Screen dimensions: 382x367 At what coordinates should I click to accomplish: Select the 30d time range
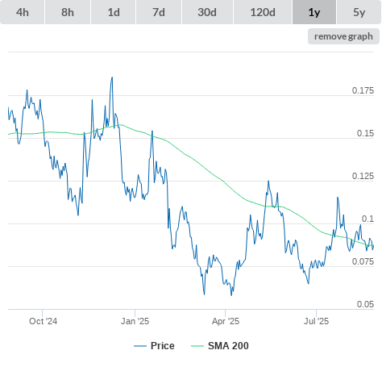point(207,12)
